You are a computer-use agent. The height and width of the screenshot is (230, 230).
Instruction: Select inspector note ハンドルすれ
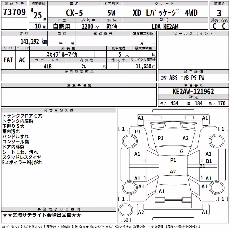tap(16, 136)
